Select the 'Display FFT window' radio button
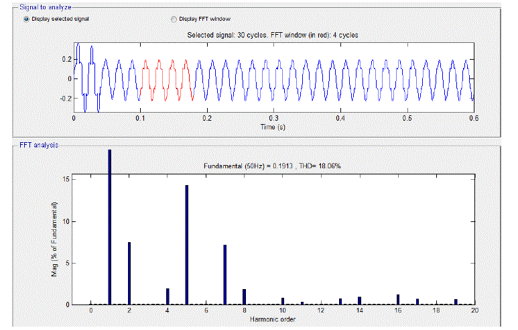The image size is (518, 330). click(x=175, y=19)
